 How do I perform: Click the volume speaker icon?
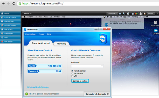click(121, 17)
